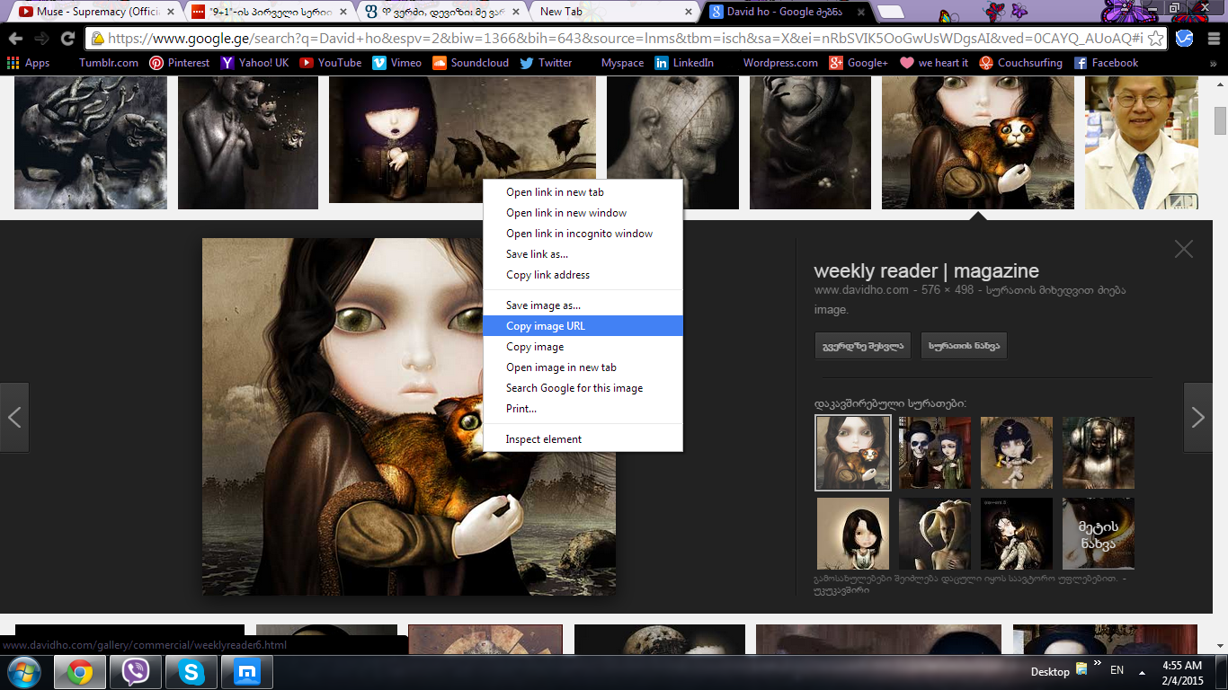This screenshot has width=1228, height=690.
Task: Open the headphones figure related thumbnail
Action: [x=1099, y=453]
